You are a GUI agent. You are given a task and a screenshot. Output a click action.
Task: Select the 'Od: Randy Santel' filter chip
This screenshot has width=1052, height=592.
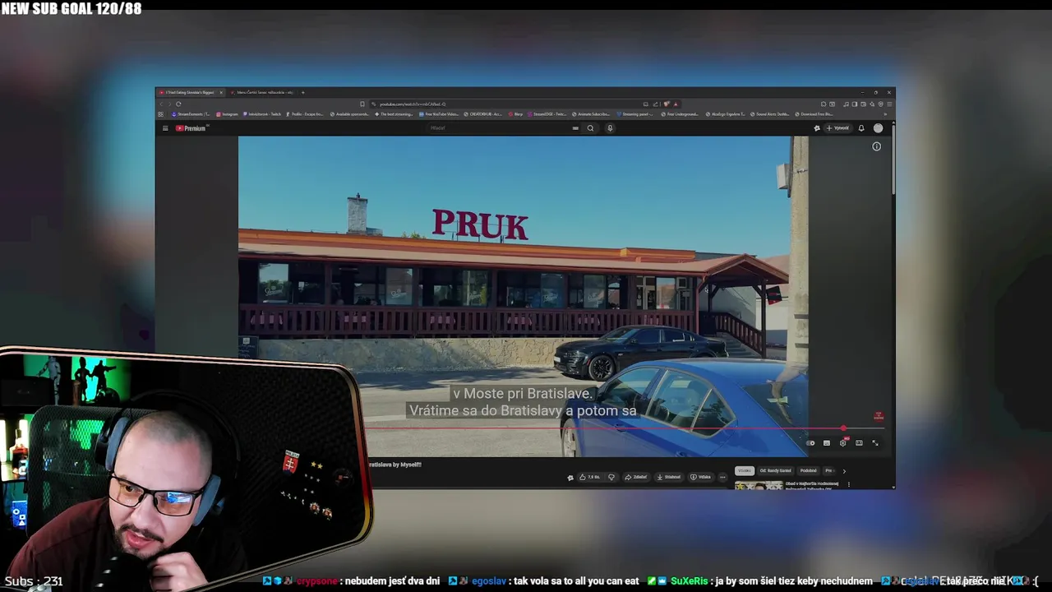click(x=776, y=470)
